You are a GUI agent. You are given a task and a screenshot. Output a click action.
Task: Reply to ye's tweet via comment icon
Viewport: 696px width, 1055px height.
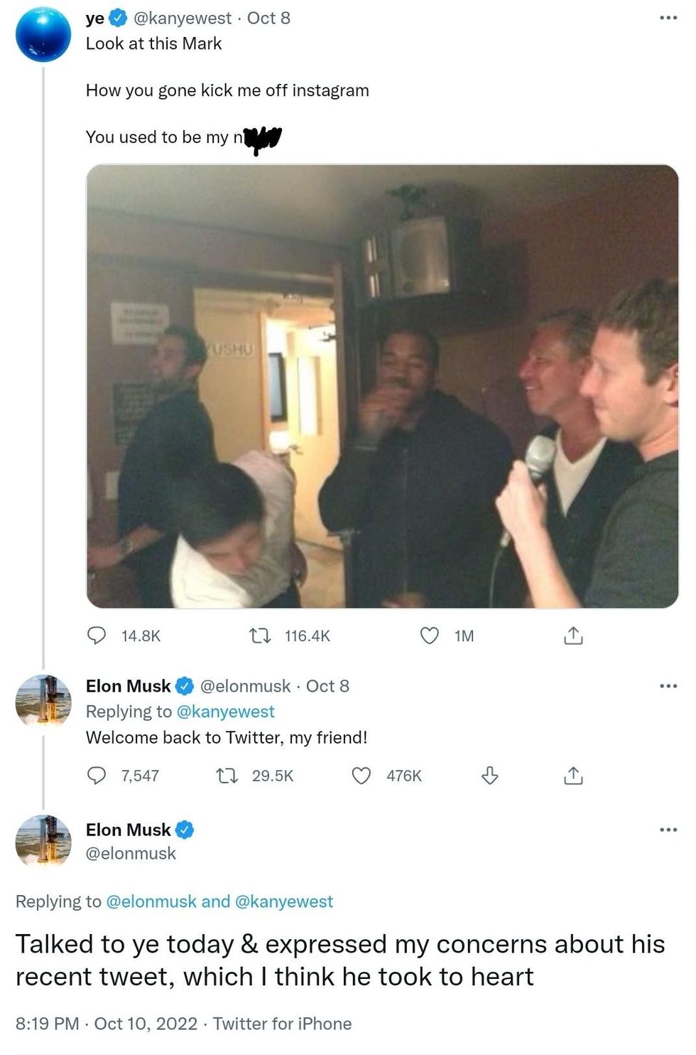tap(97, 635)
